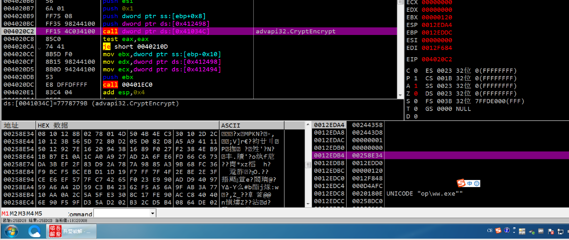569x240 pixels.
Task: Select stack row 0012EDC8 with UNICODE string
Action: [440, 193]
